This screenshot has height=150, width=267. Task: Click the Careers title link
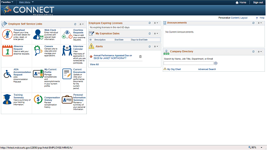click(48, 46)
